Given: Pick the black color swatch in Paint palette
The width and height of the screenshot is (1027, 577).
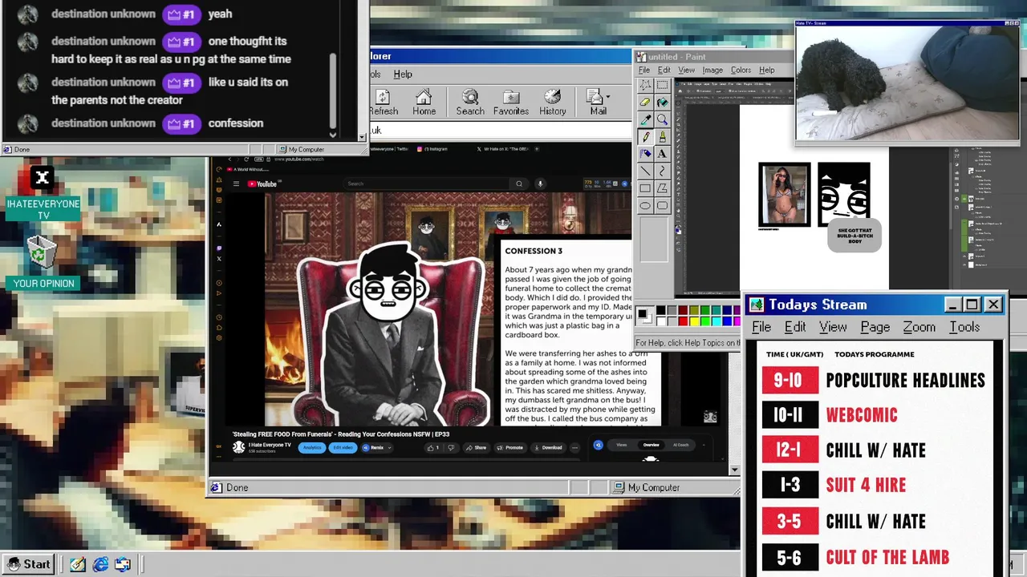Looking at the screenshot, I should [x=661, y=310].
